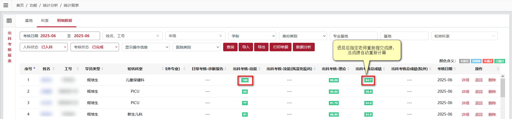Sort by 出科考核-技能 column arrows
The height and width of the screenshot is (119, 512).
click(259, 69)
